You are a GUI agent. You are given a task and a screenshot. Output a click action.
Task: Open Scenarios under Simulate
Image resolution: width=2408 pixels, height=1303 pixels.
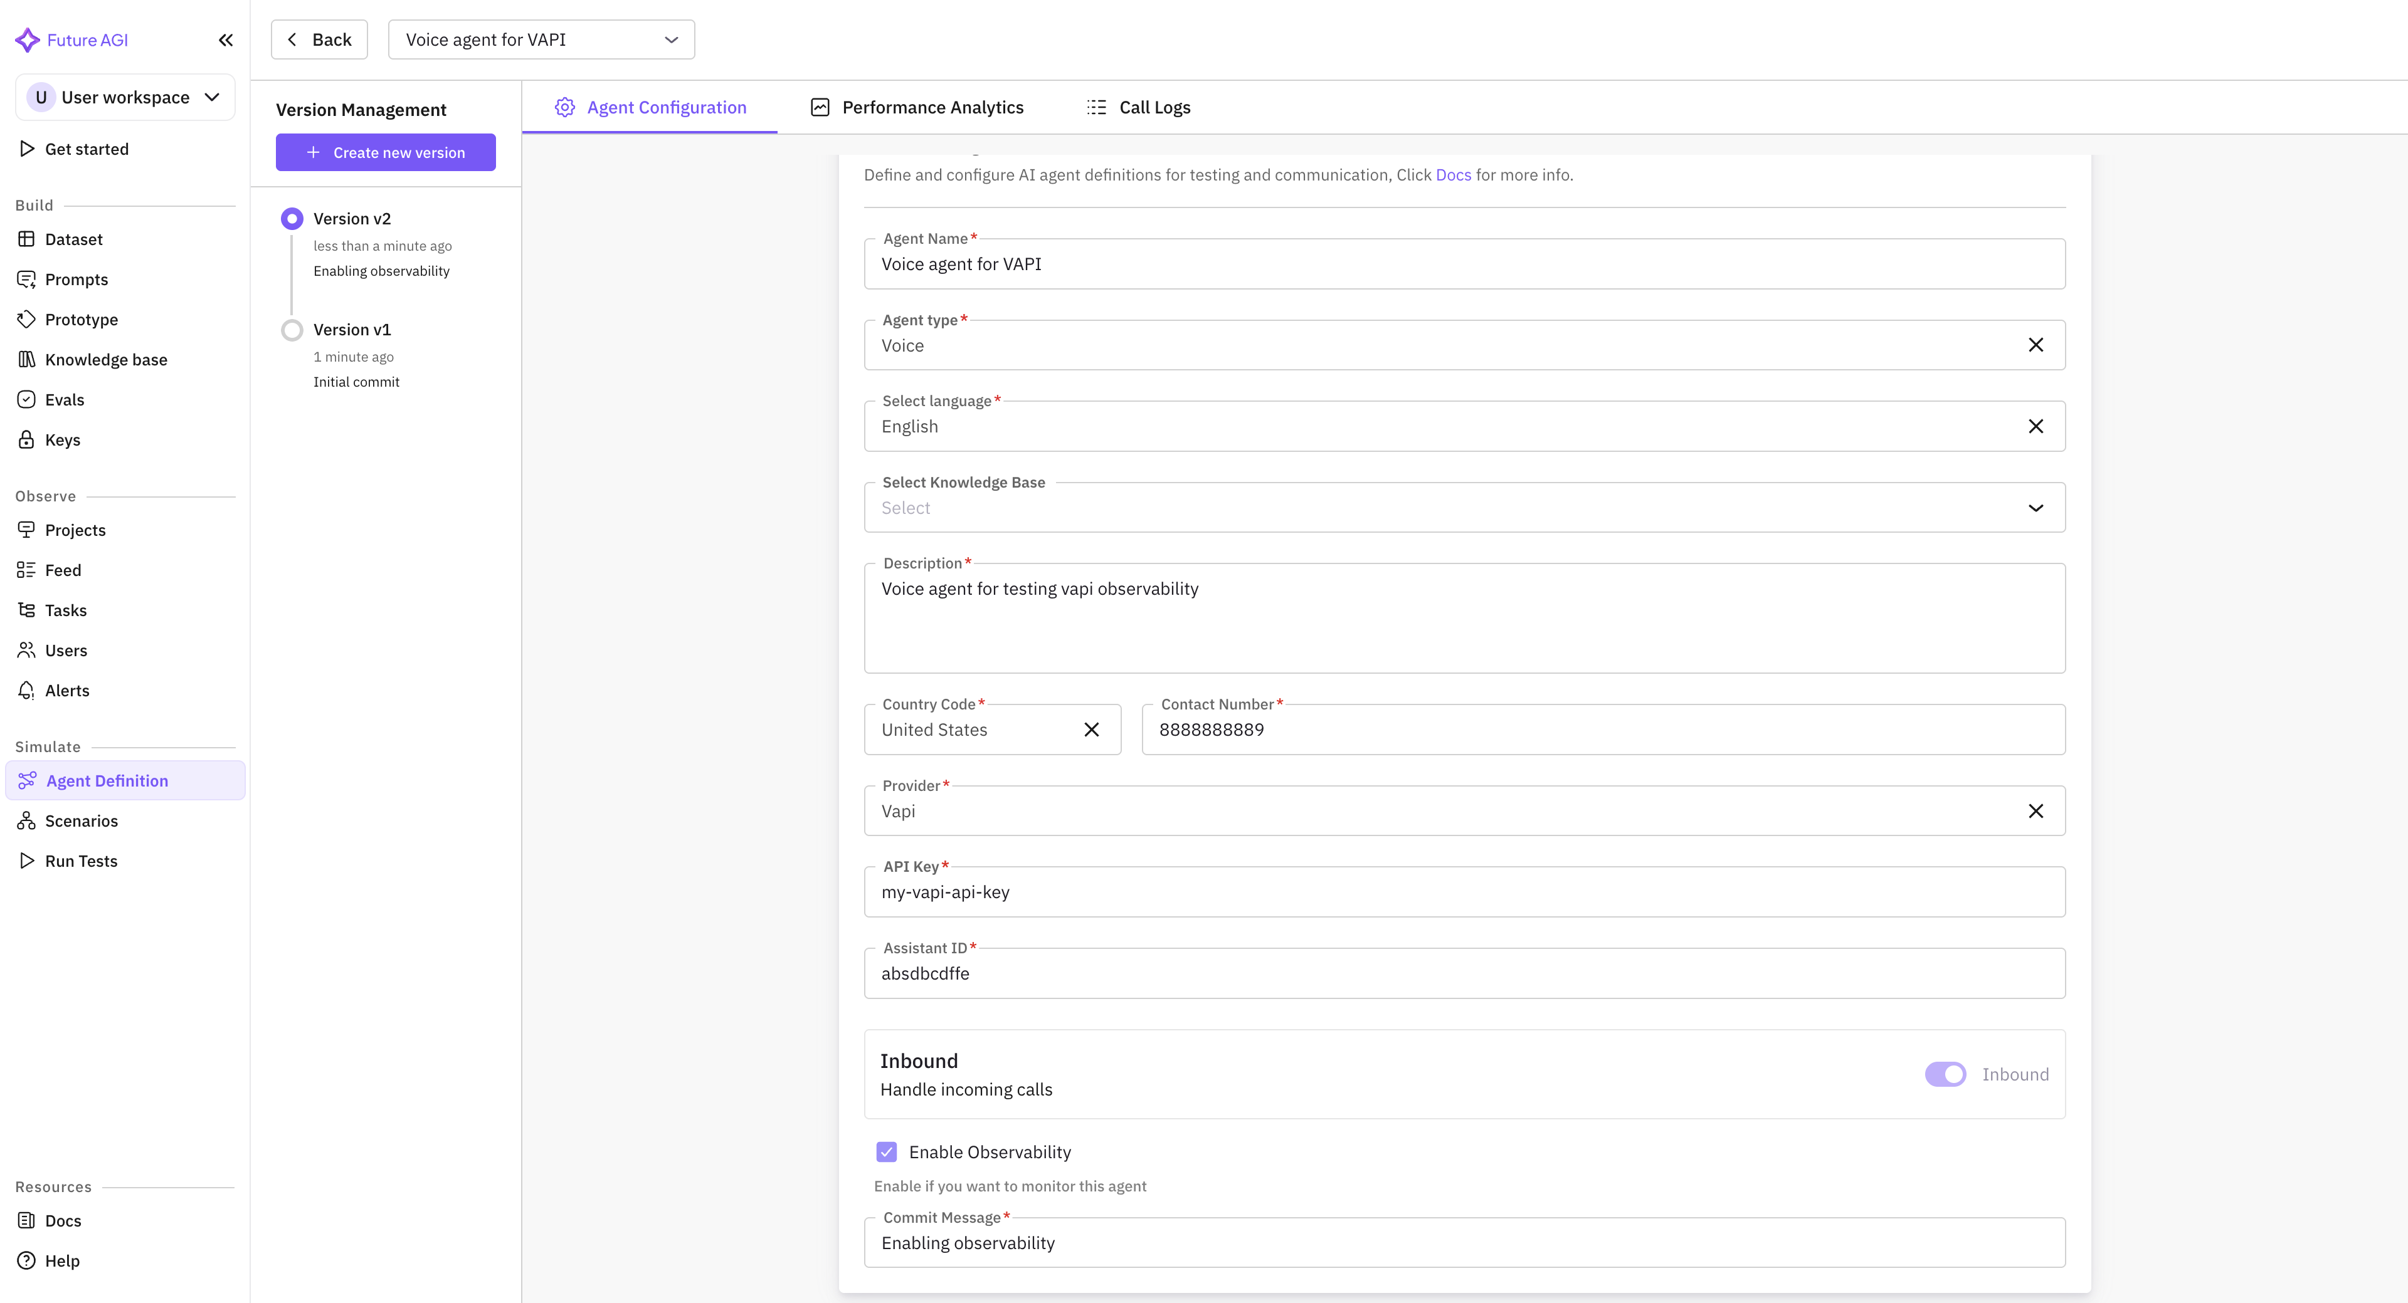pos(82,820)
